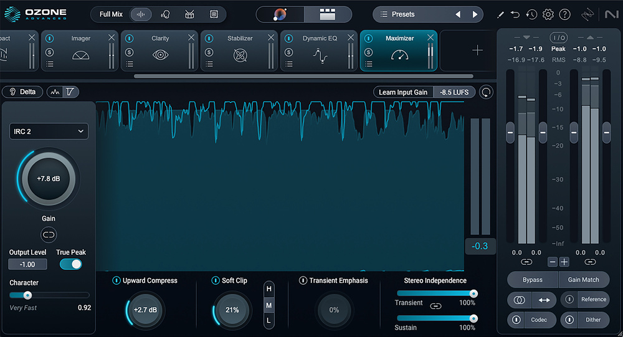Adjust the Character slider handle

(x=27, y=295)
